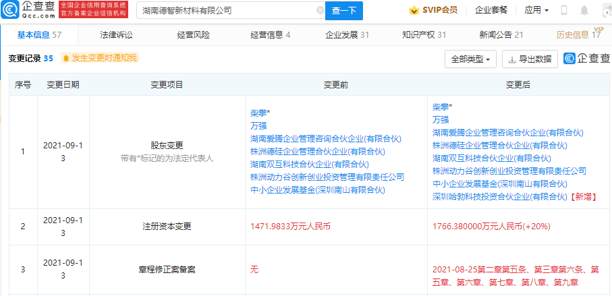Open 湖南双互科技合伙企业 in 变更后 column
Screen dimensions: 612x296
click(492, 158)
